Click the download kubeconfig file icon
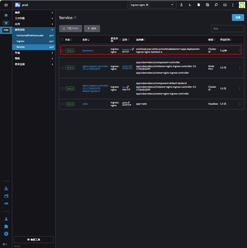The height and width of the screenshot is (248, 247). (199, 5)
